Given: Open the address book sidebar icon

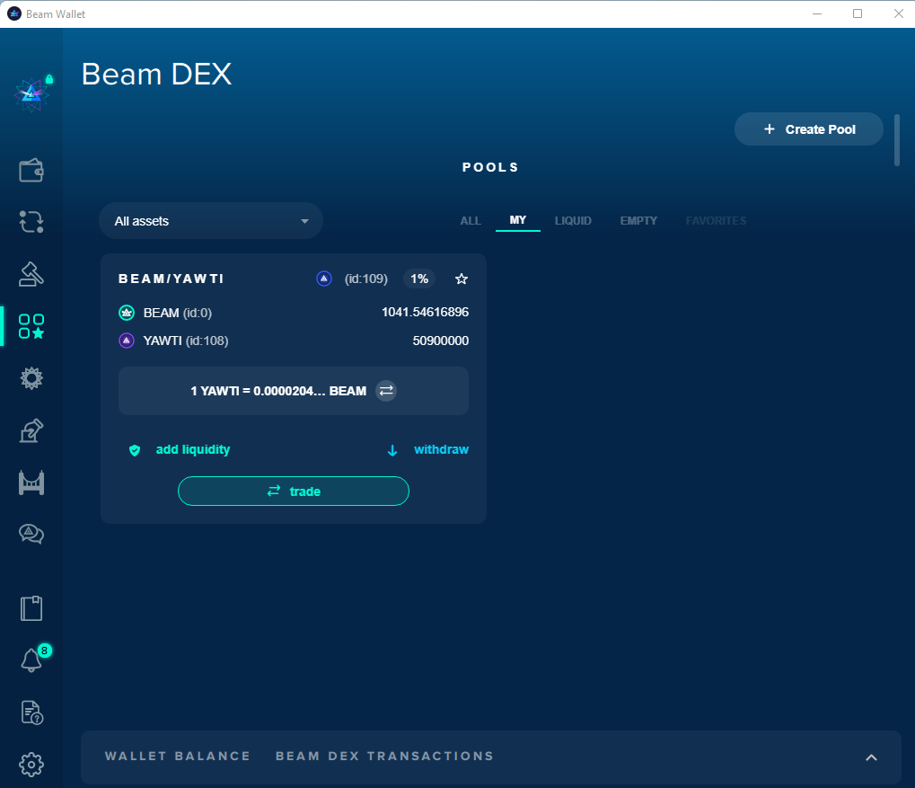Looking at the screenshot, I should 31,608.
